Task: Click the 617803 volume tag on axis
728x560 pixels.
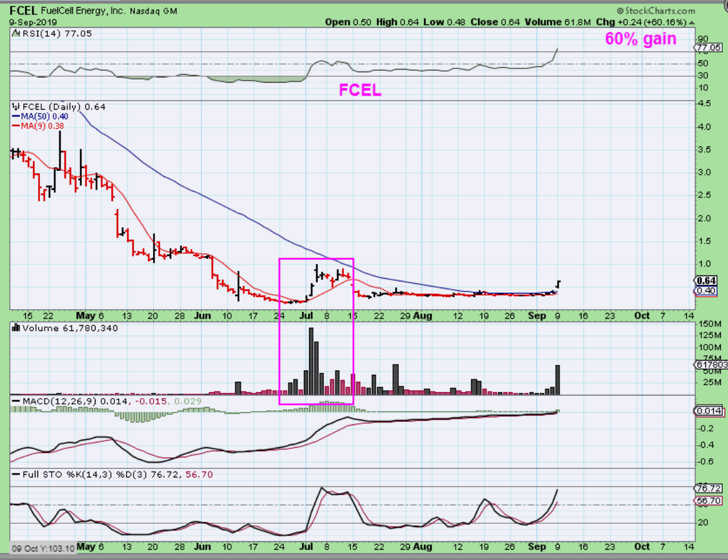Action: [711, 365]
